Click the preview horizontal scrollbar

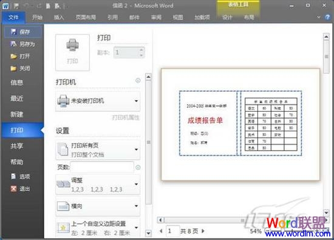[242, 220]
